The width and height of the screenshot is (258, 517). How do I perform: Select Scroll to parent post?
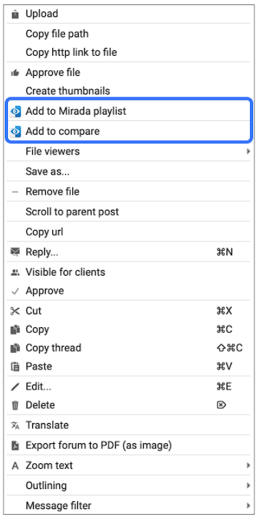coord(129,212)
